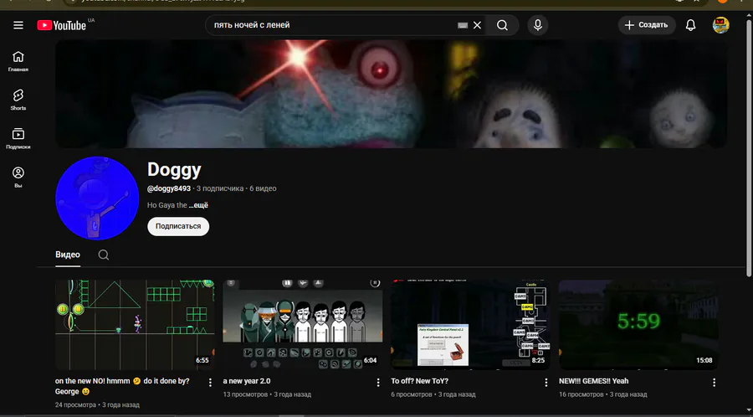Open the Doggy channel banner image
This screenshot has width=753, height=417.
pyautogui.click(x=391, y=94)
